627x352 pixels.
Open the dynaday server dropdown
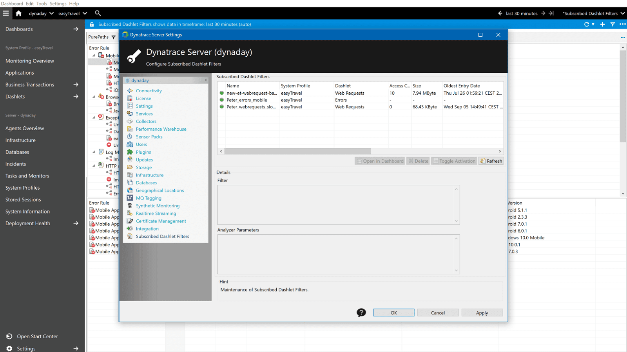point(51,13)
